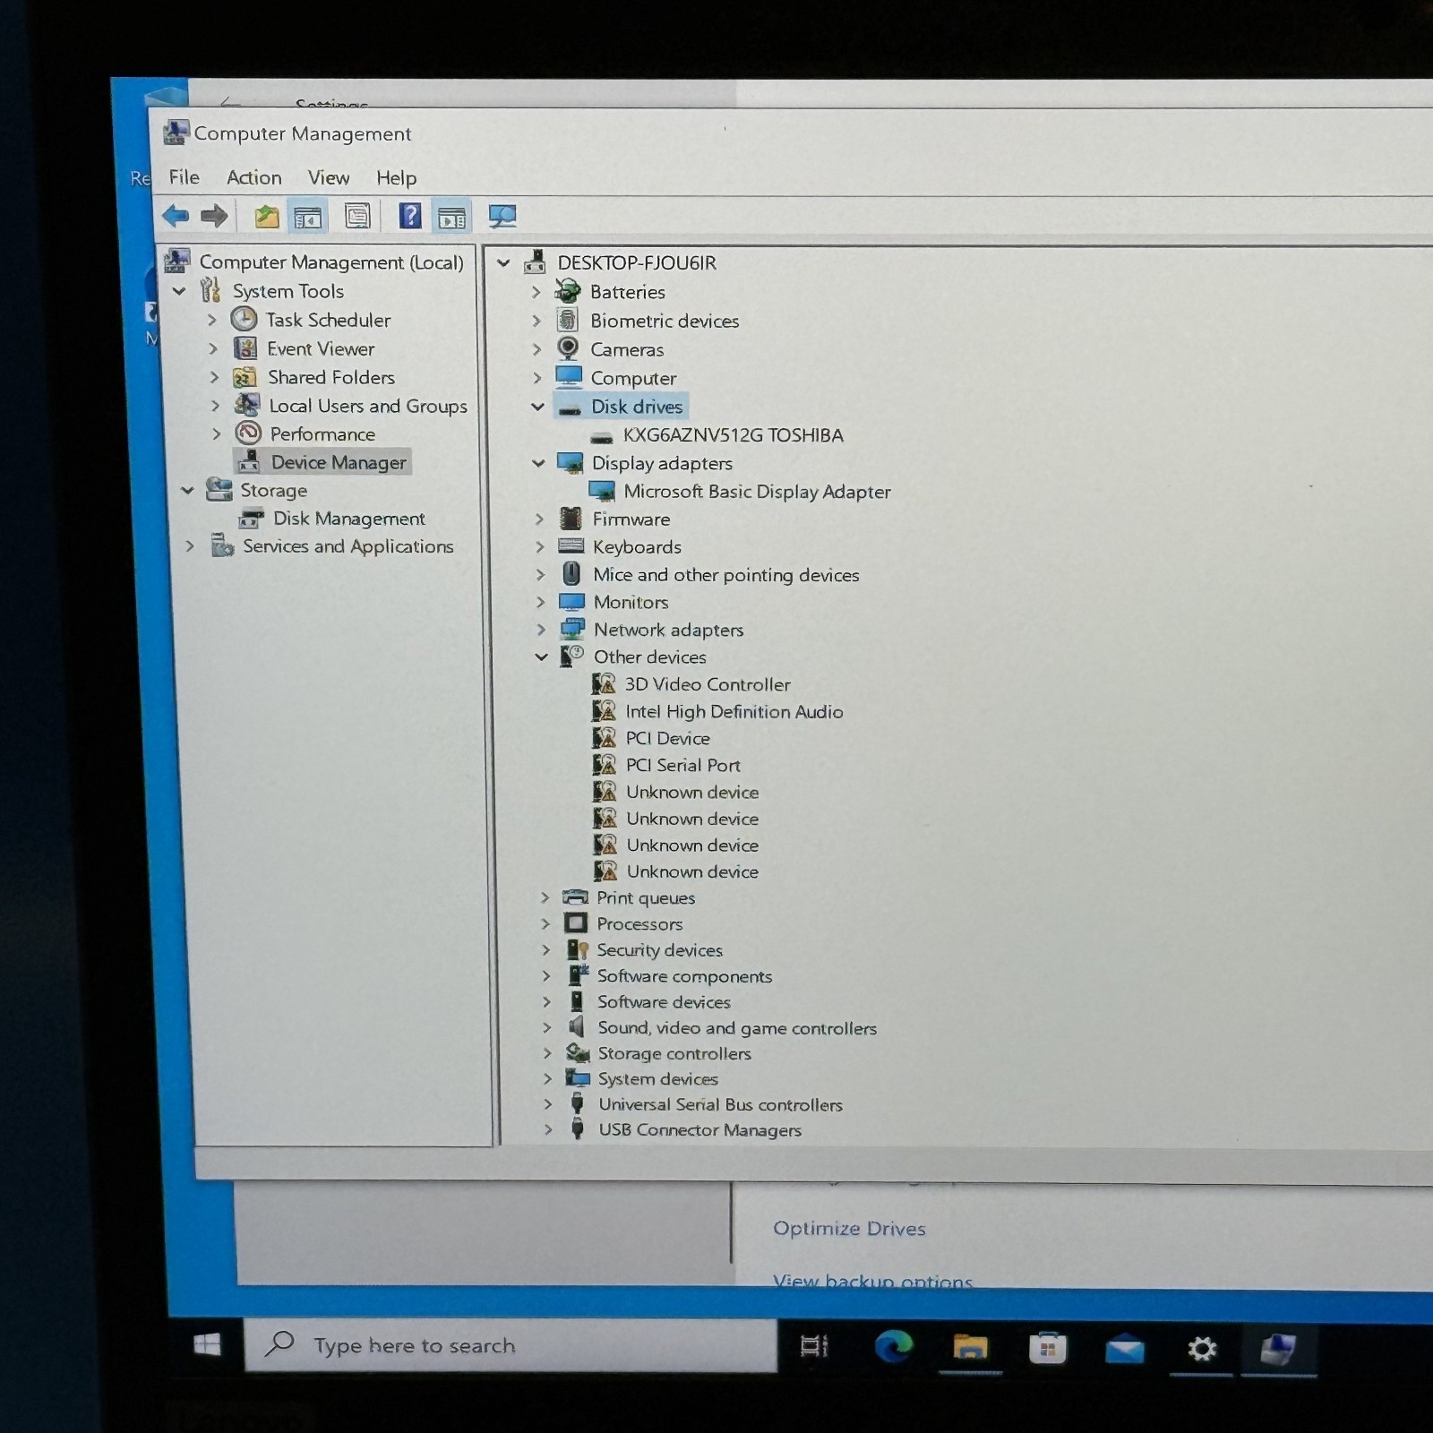1433x1433 pixels.
Task: Open the Help menu
Action: pos(396,178)
